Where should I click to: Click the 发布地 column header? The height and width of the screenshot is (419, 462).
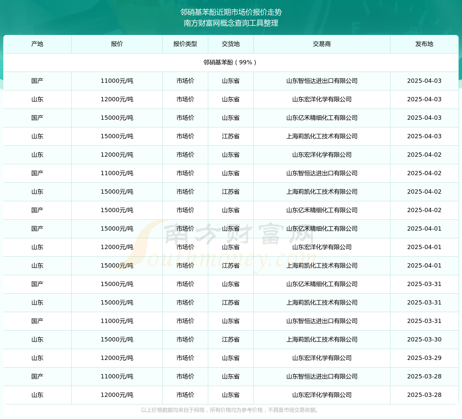[x=424, y=44]
